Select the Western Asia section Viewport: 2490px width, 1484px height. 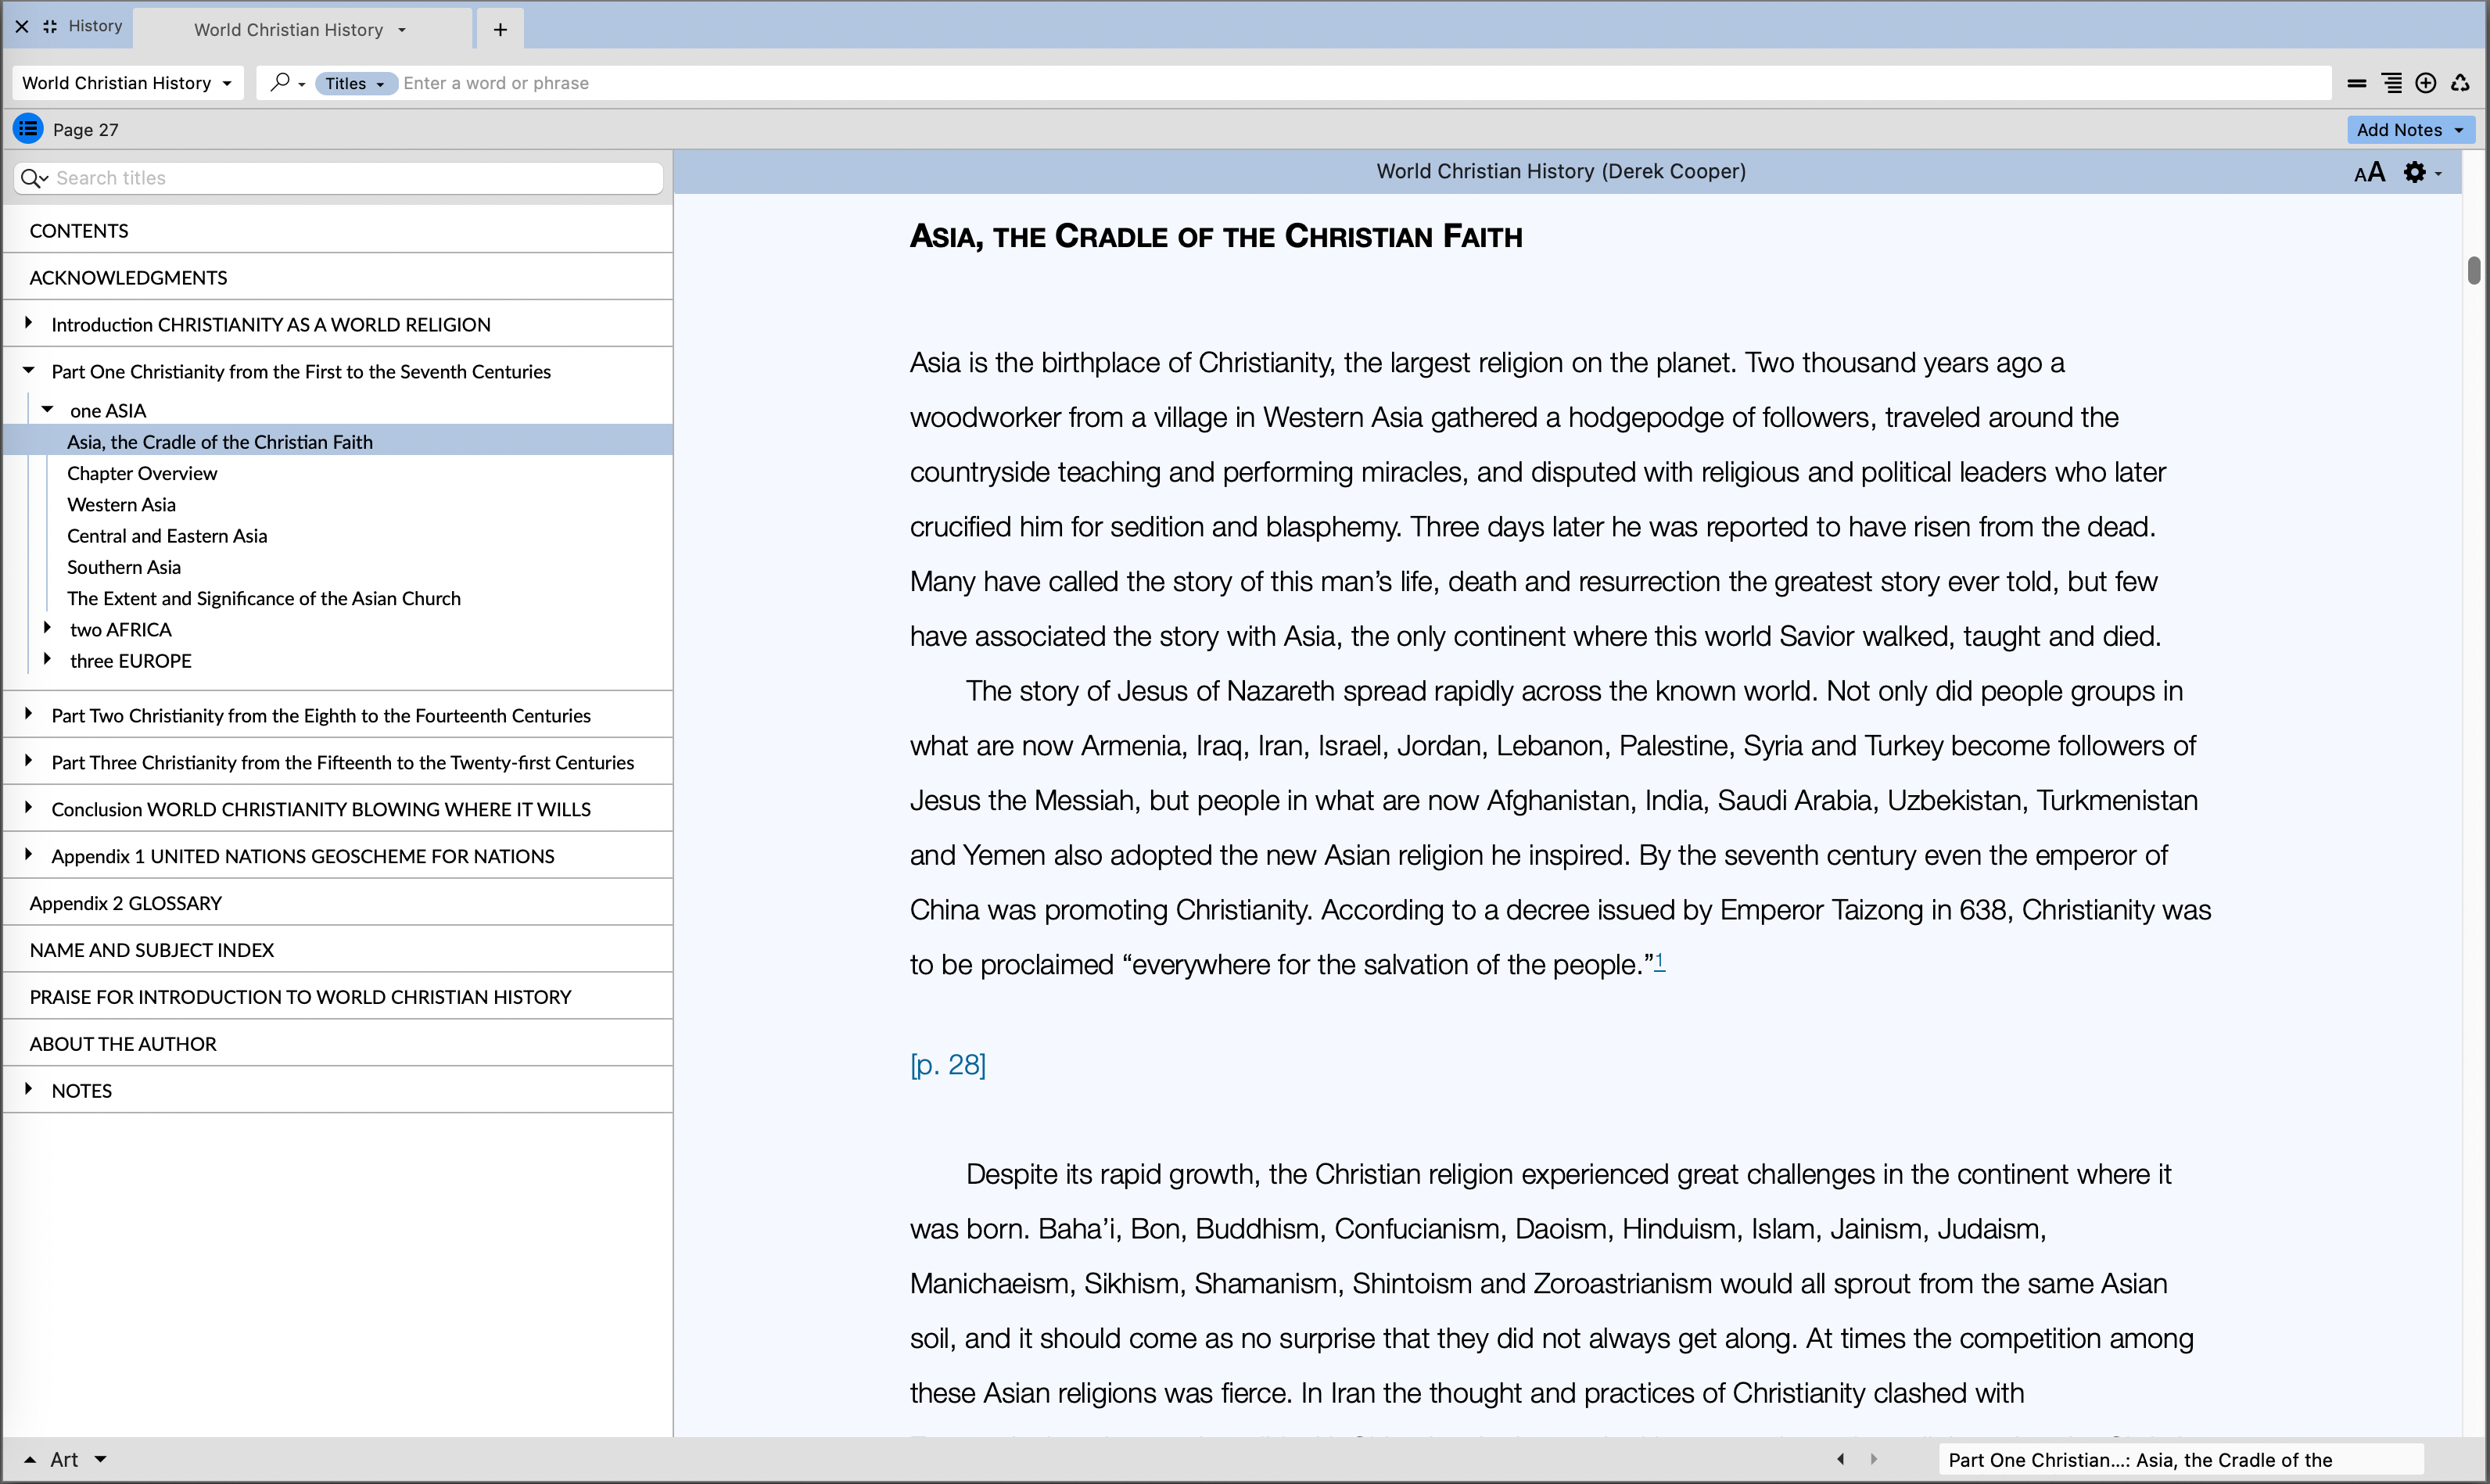coord(121,504)
